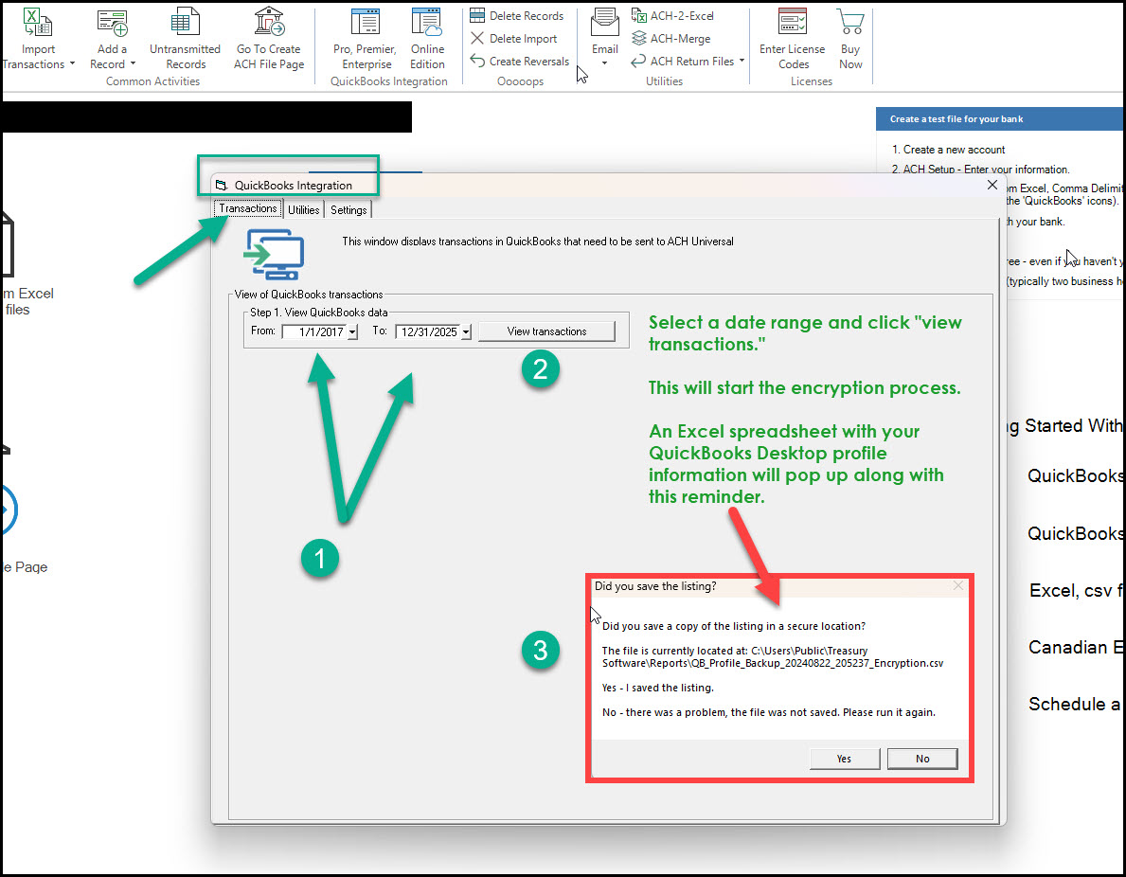
Task: Close the Did you save the listing dialog
Action: (x=958, y=586)
